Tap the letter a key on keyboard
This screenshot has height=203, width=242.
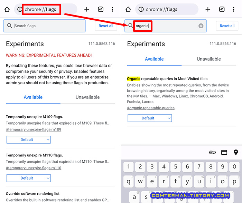click(x=134, y=197)
